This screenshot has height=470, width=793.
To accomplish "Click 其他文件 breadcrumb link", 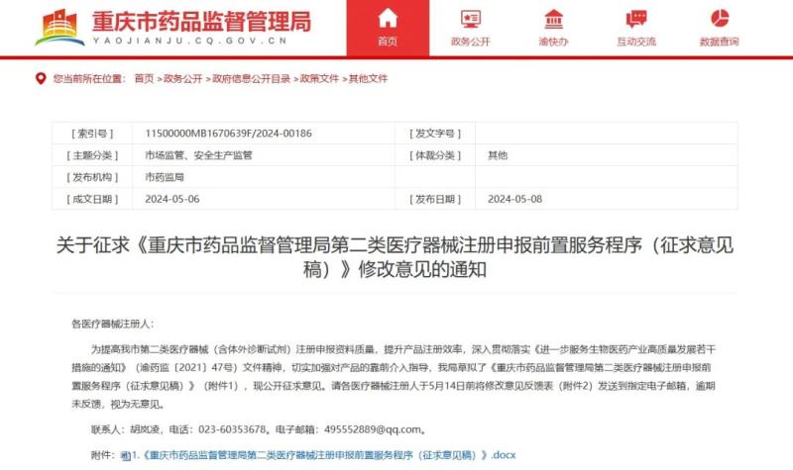I will click(x=368, y=78).
